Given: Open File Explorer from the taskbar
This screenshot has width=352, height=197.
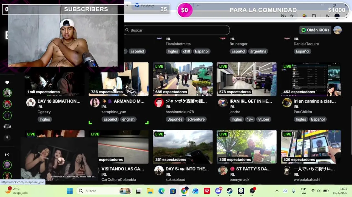Looking at the screenshot, I should 150,191.
